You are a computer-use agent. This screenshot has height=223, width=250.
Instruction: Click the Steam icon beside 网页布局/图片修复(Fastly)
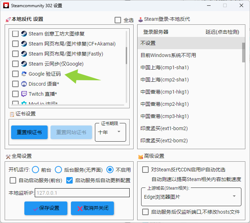point(24,54)
